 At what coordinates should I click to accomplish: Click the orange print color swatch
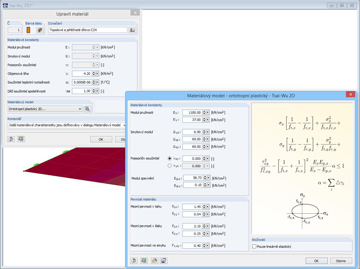(x=28, y=30)
